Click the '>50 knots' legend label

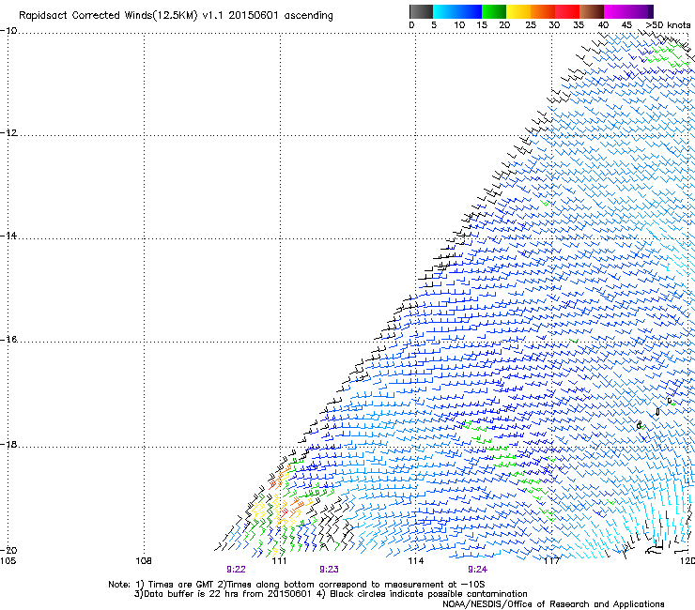point(668,25)
